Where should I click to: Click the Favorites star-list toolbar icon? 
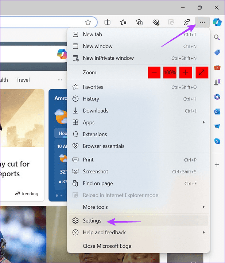pyautogui.click(x=123, y=22)
